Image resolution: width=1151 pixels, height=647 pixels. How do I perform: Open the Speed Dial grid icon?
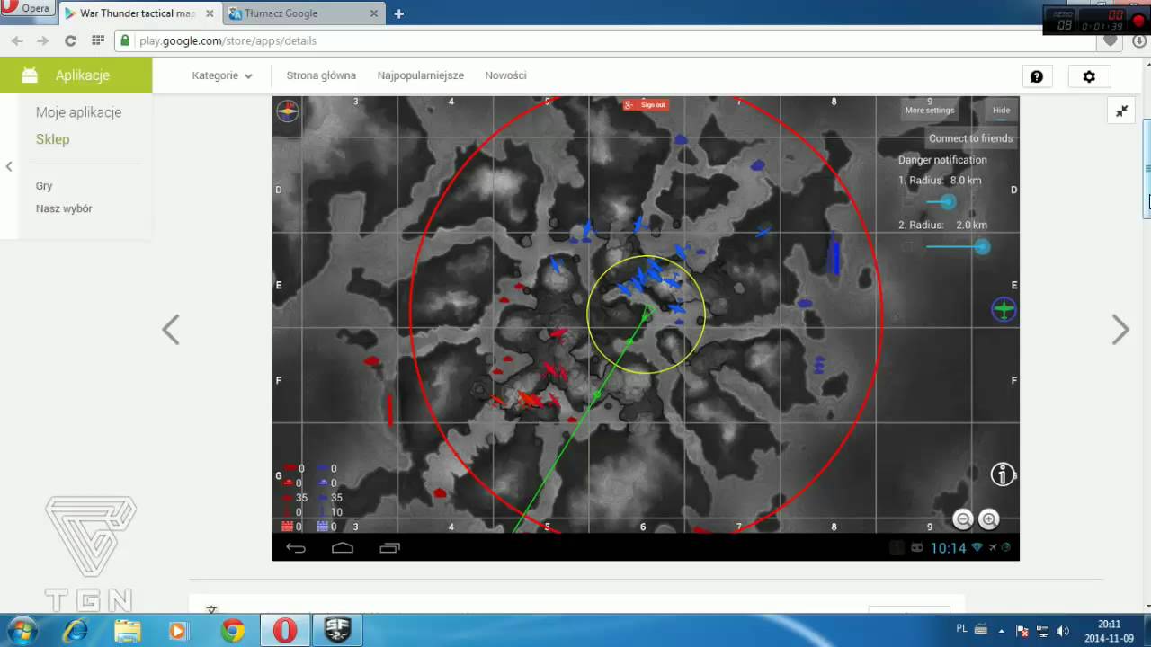click(97, 40)
